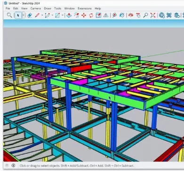The width and height of the screenshot is (184, 171).
Task: Open the Draw menu
Action: 48,9
